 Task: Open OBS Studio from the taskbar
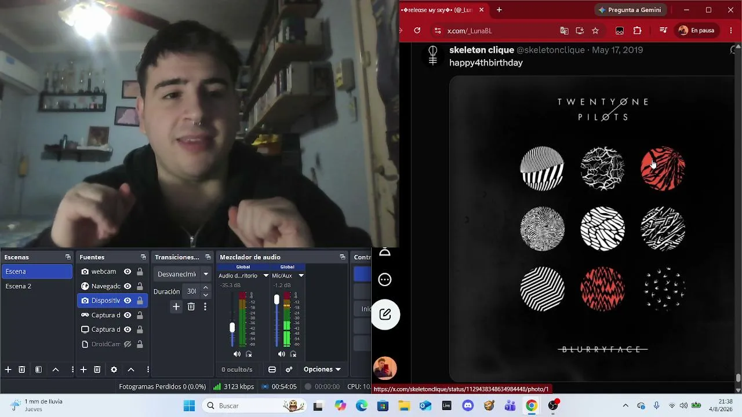point(553,406)
